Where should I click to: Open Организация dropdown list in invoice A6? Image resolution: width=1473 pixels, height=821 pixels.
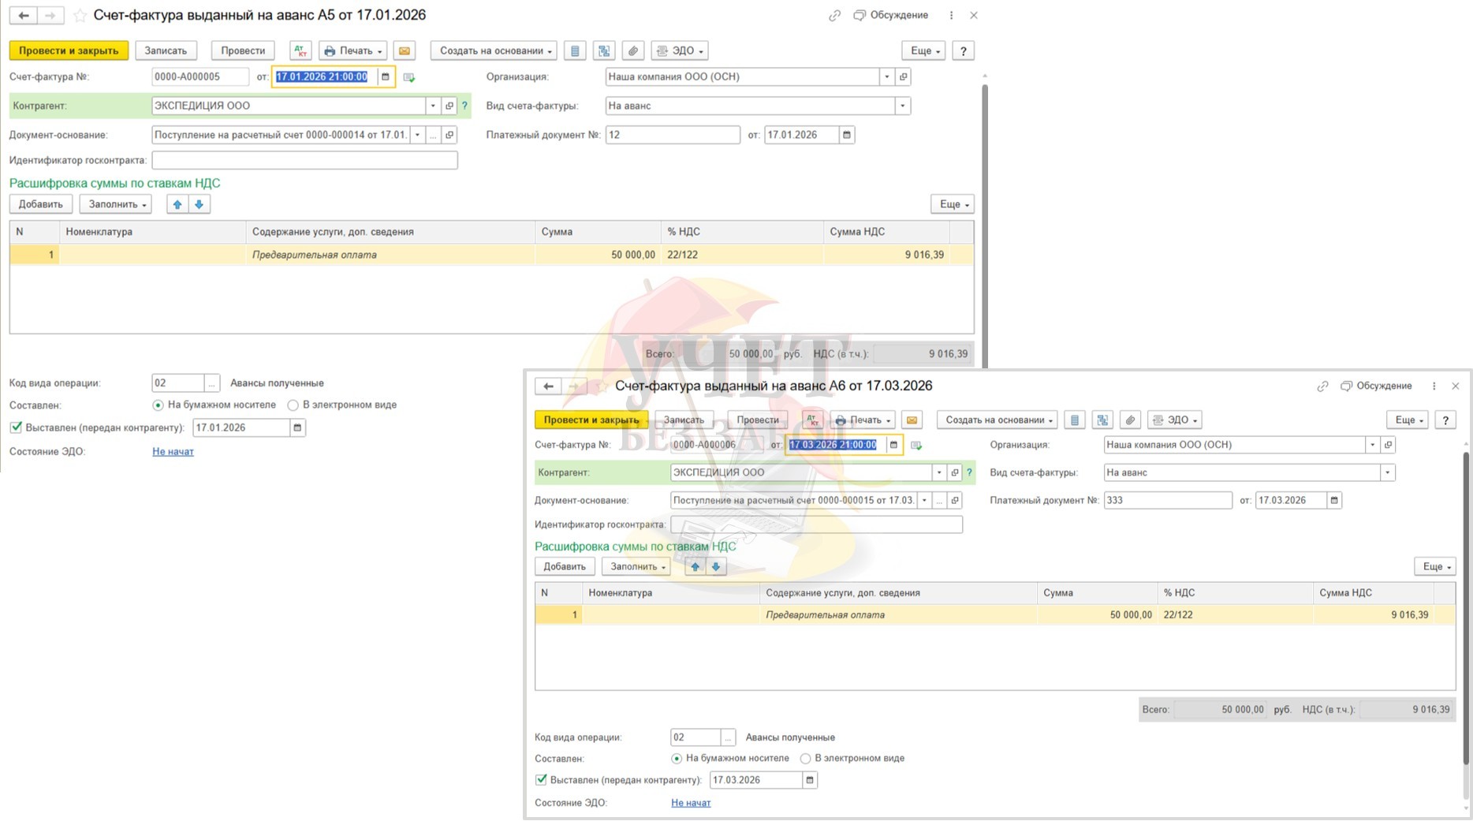click(x=1372, y=445)
